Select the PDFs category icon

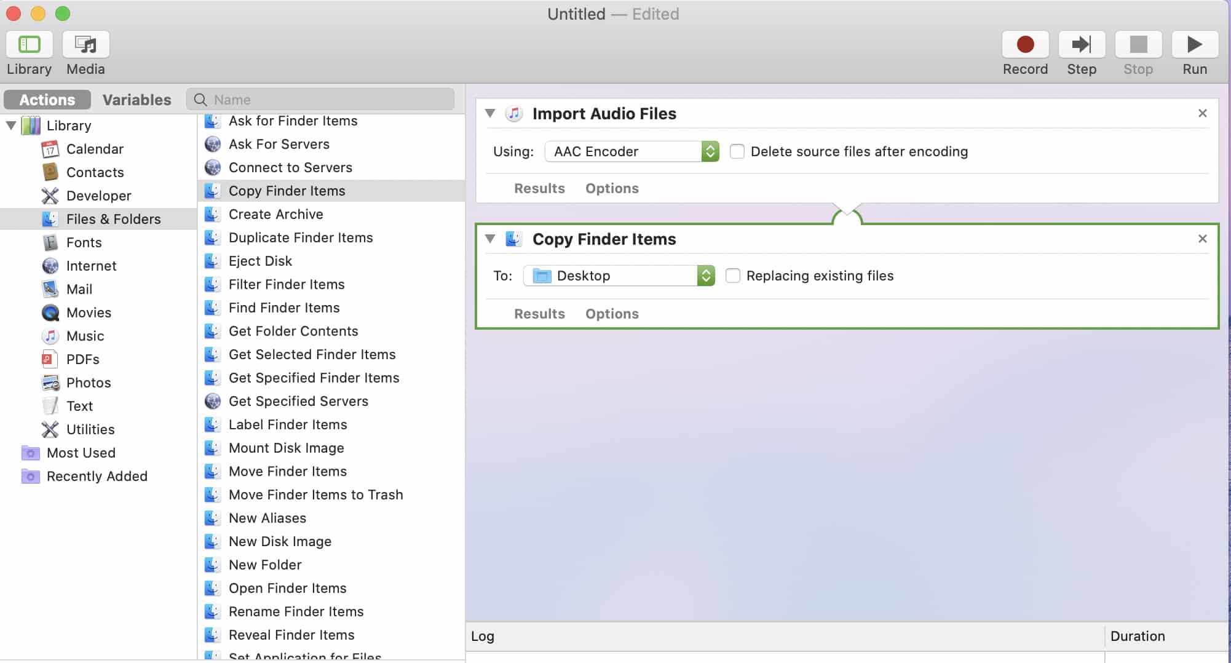point(50,359)
